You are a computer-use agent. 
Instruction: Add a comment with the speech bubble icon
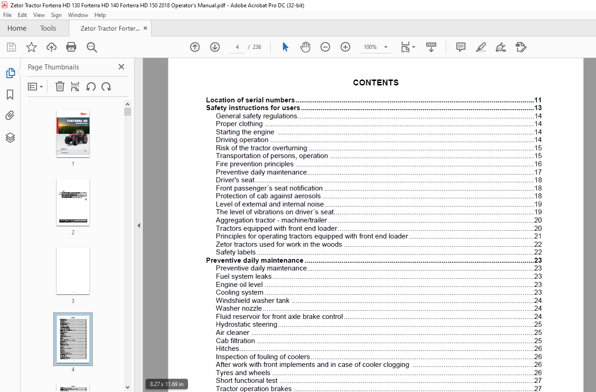461,47
